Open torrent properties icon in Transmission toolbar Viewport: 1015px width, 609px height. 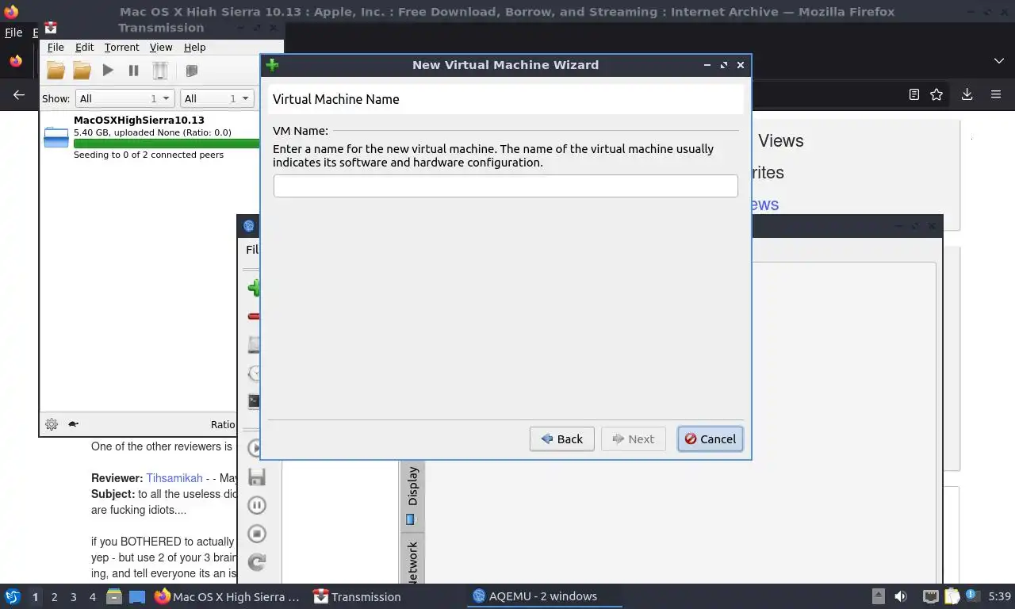(191, 71)
